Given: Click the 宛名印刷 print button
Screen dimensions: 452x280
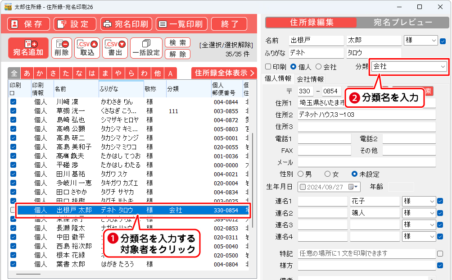Looking at the screenshot, I should click(x=126, y=24).
